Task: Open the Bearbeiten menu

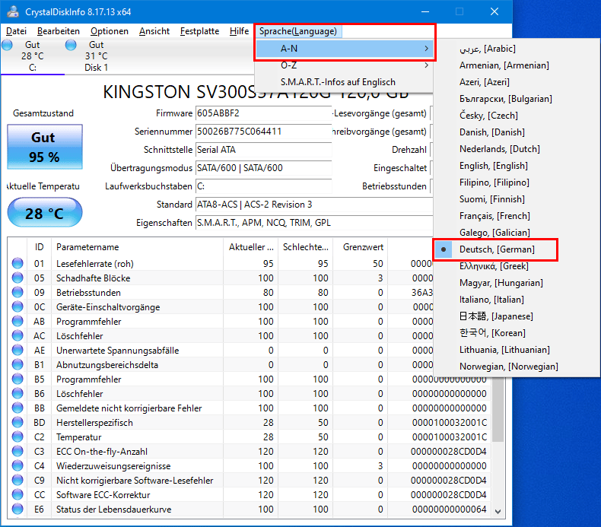Action: [59, 31]
